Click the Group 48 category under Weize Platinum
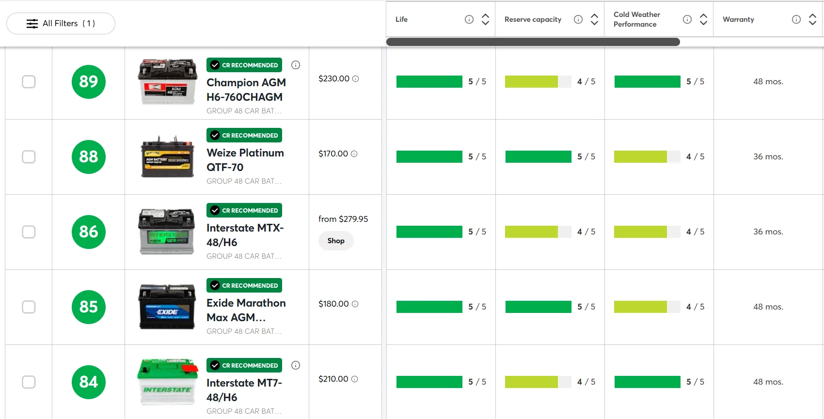The height and width of the screenshot is (419, 824). click(x=244, y=181)
